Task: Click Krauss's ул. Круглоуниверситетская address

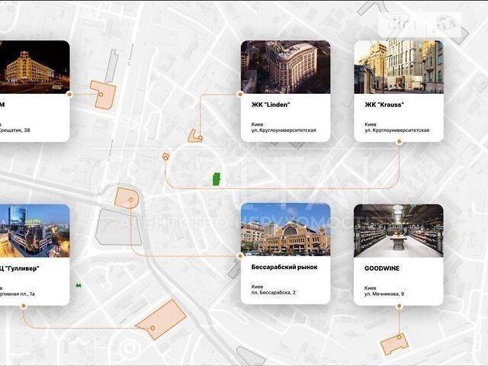Action: pyautogui.click(x=396, y=130)
